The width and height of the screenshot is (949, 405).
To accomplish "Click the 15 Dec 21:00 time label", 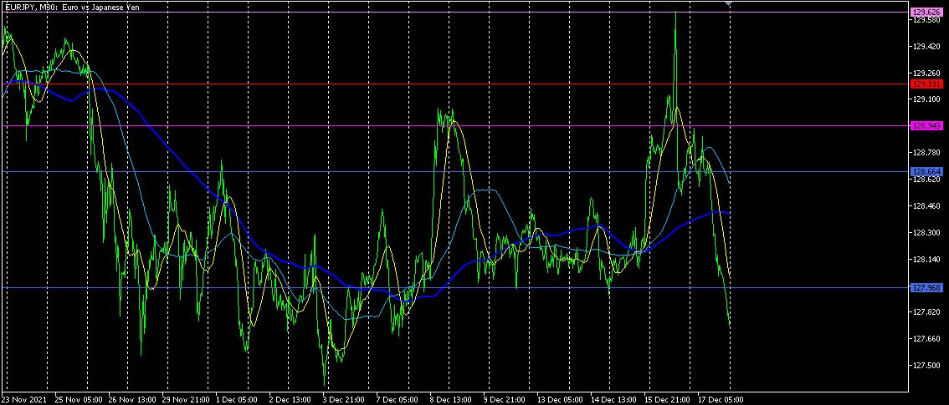I will pos(668,399).
